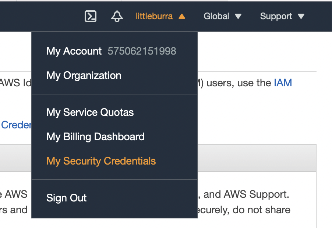Viewport: 332px width, 228px height.
Task: Click the Global region label
Action: tap(216, 16)
